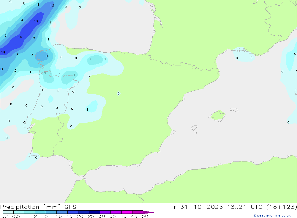Click the map precipitation value '12'
The image size is (297, 218).
pos(52,6)
